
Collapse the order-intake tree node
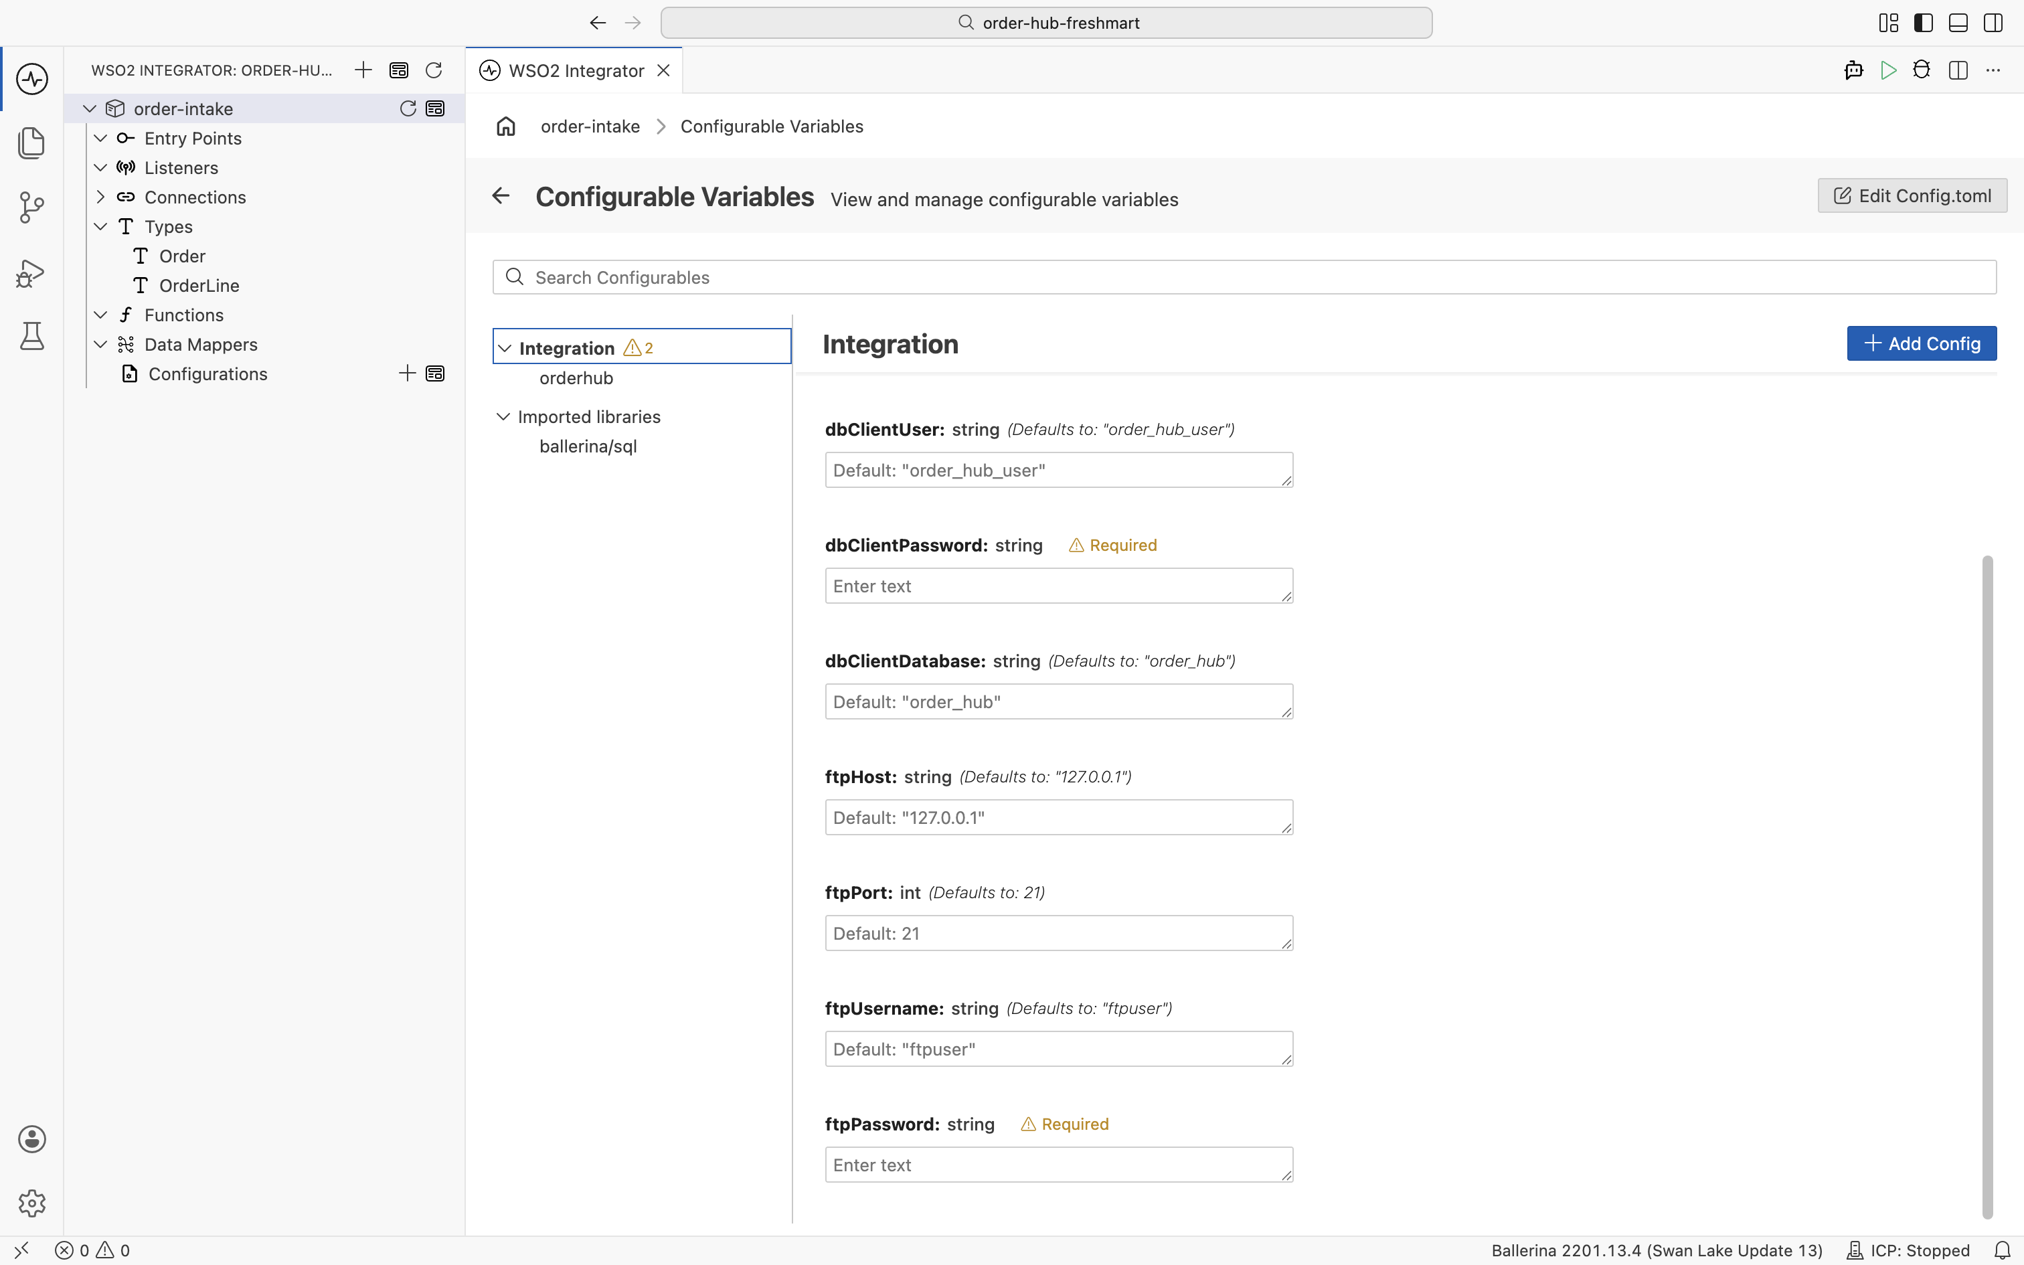pyautogui.click(x=90, y=108)
